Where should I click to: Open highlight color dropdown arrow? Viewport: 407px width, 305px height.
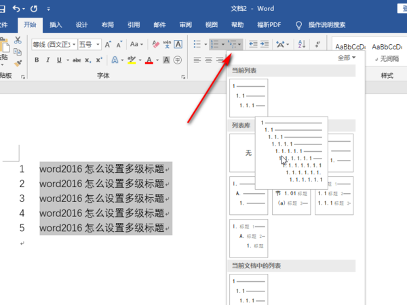[x=140, y=60]
